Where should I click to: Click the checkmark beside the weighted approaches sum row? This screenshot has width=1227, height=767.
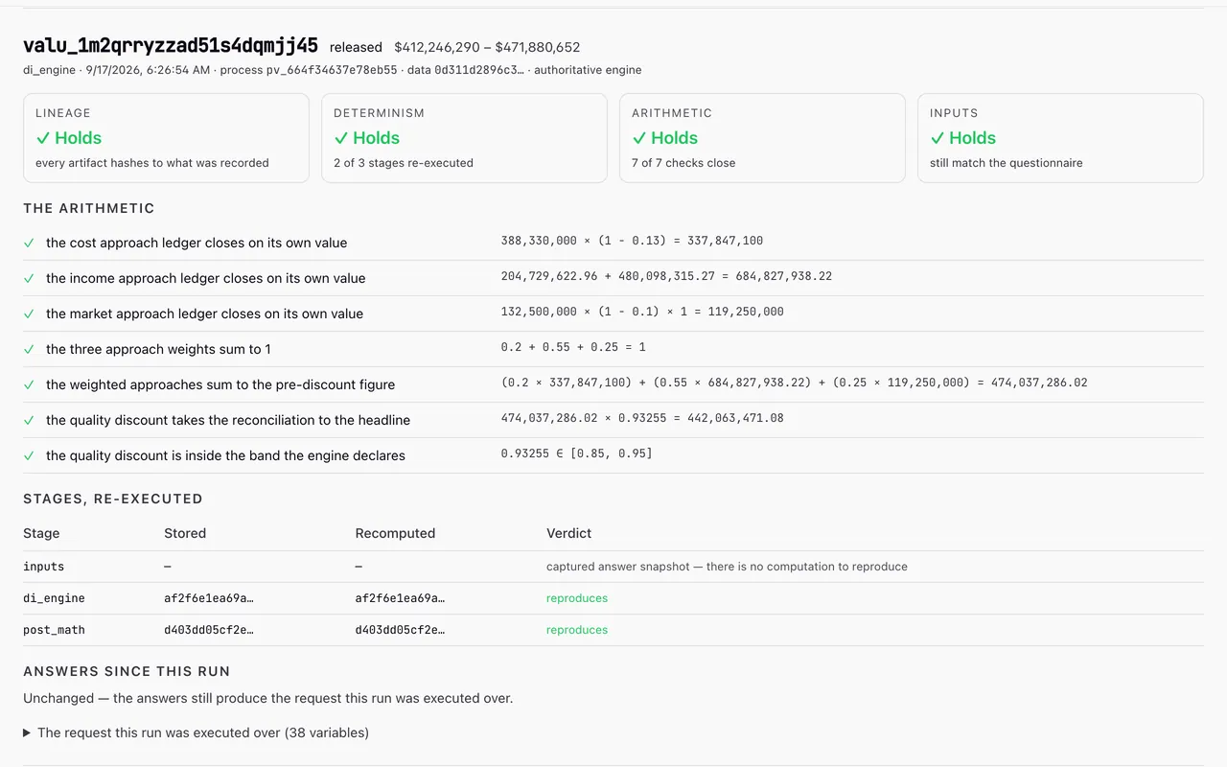29,384
